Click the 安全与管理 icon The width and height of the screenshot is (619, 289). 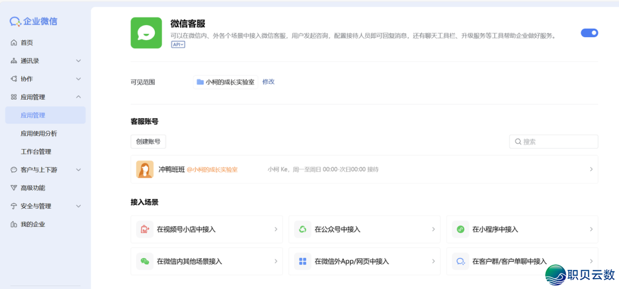[x=14, y=206]
